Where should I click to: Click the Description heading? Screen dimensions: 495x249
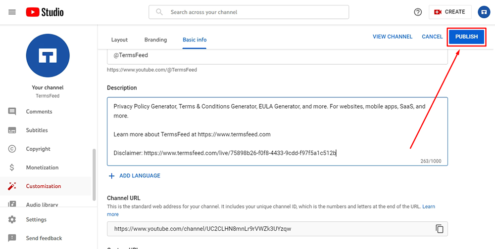pyautogui.click(x=122, y=88)
